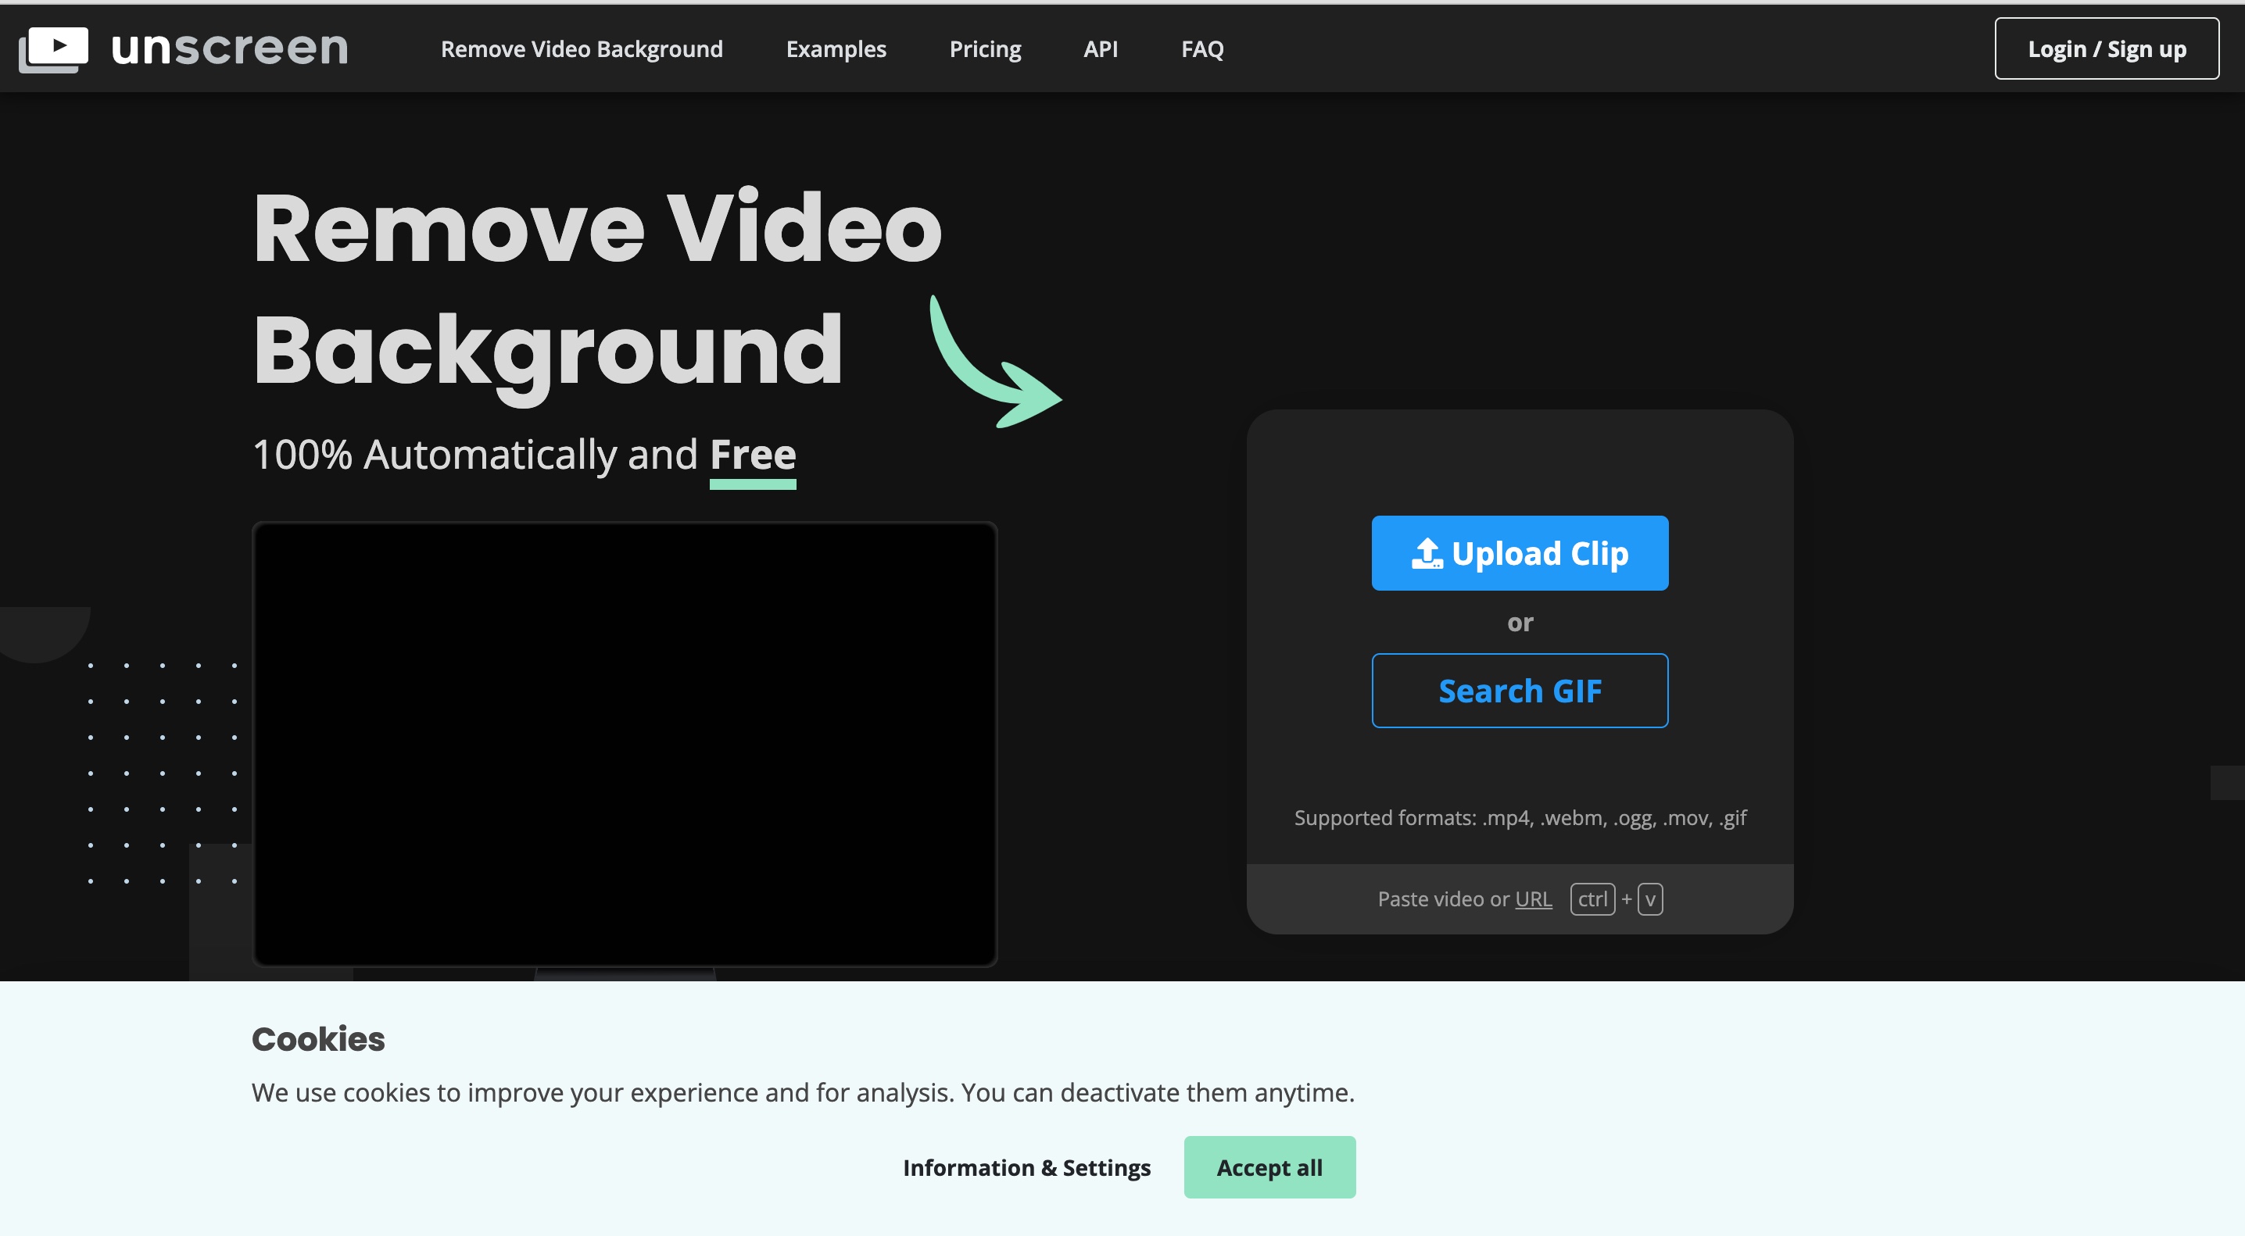Open the Pricing page
Viewport: 2245px width, 1236px height.
985,48
